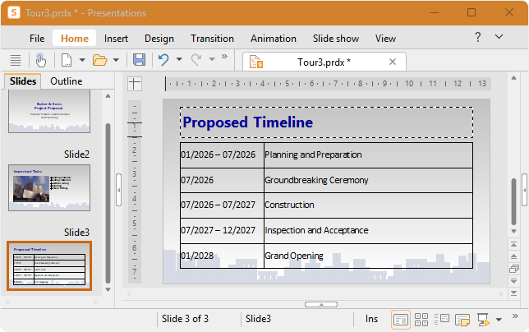The image size is (529, 332).
Task: Select the Home ribbon tab
Action: point(75,39)
